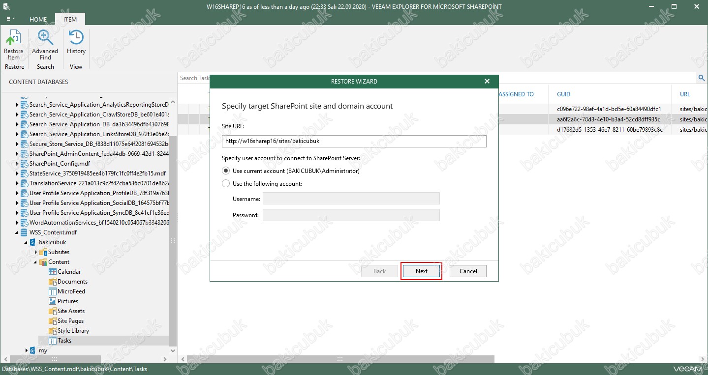Expand User Profile Service Application_ProfileDB node
708x375 pixels.
point(17,193)
